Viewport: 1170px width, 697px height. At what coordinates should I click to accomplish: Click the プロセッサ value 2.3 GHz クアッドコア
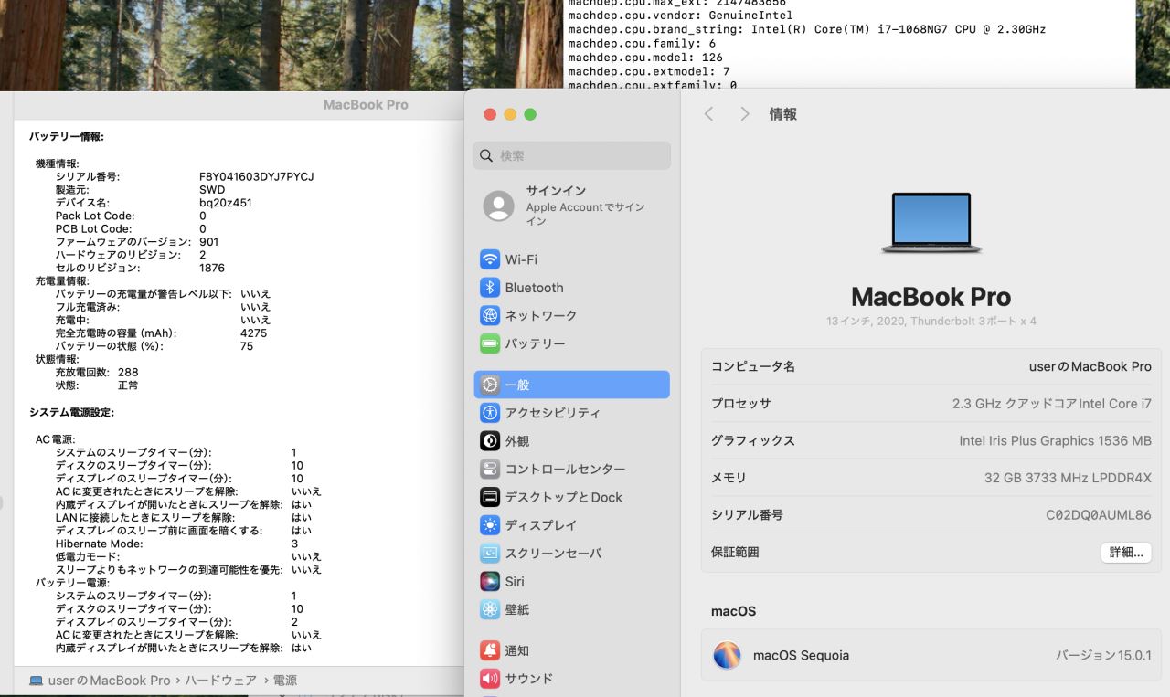click(1052, 404)
